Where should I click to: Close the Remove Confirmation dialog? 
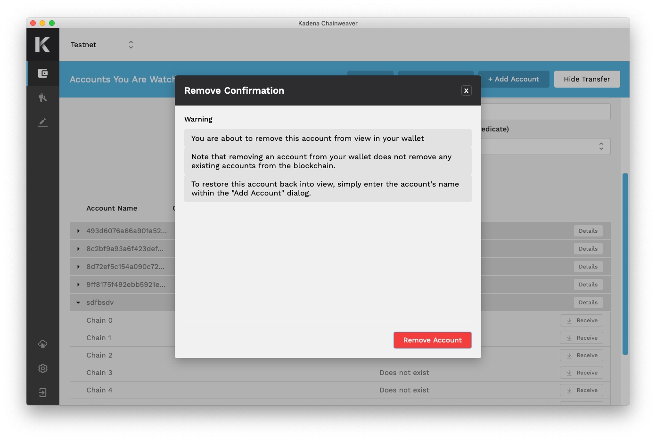(466, 90)
